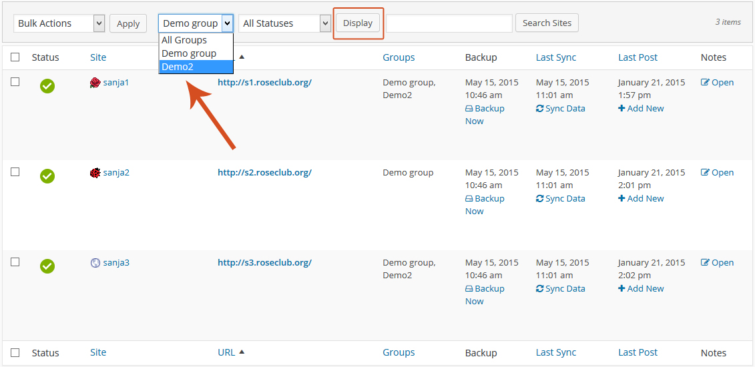Click the 'Demo group' cell for sanja2
Image resolution: width=755 pixels, height=367 pixels.
click(x=408, y=172)
